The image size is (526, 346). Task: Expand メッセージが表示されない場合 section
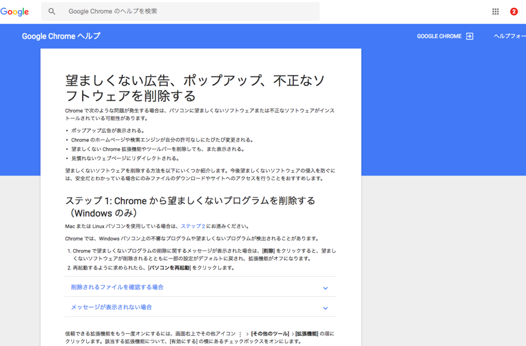click(x=200, y=307)
